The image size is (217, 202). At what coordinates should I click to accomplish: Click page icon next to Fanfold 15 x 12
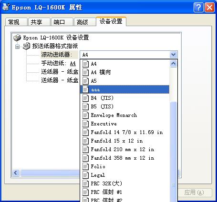85,141
